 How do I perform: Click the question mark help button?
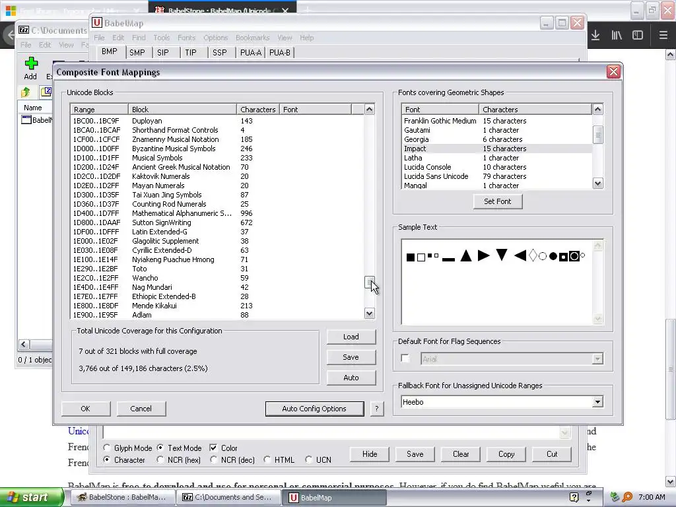click(376, 409)
